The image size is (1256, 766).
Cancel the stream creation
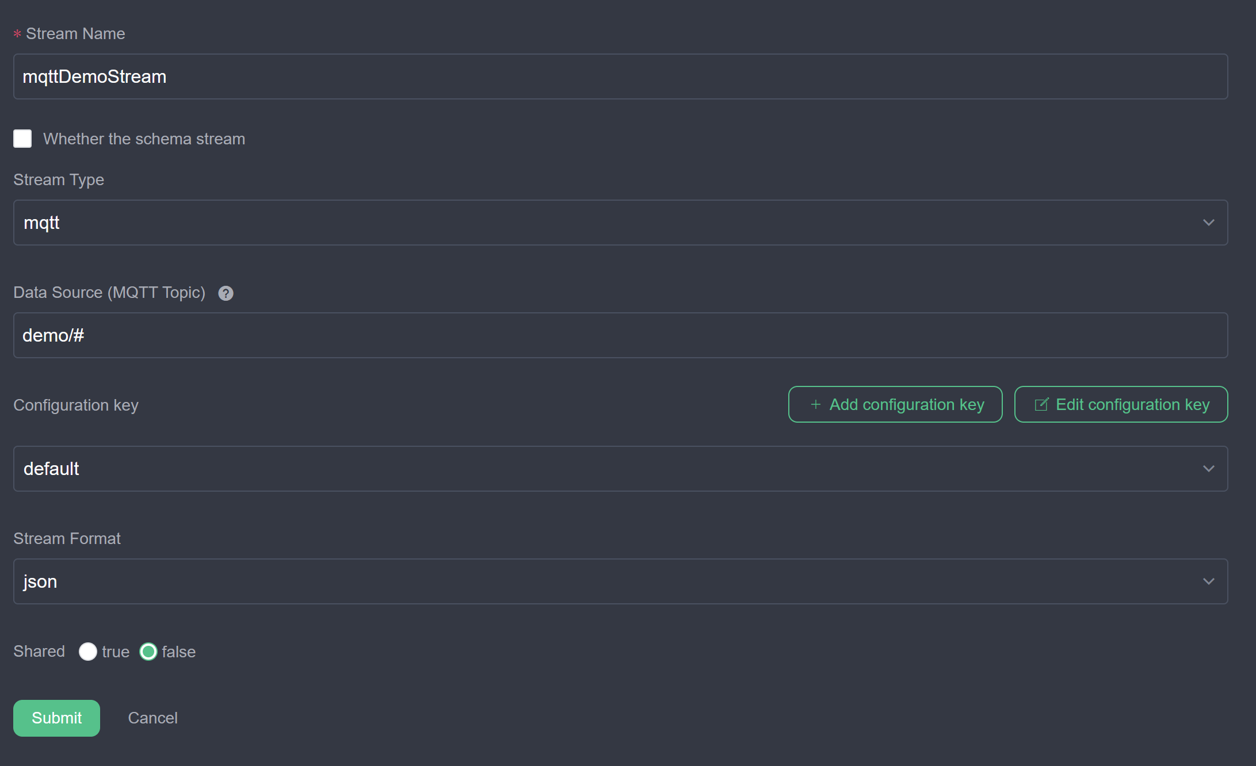pos(152,718)
